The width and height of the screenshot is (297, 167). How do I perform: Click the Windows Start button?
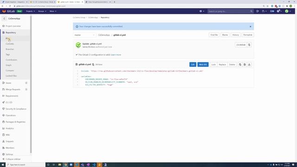3,165
